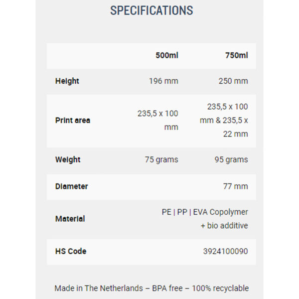Image resolution: width=299 pixels, height=299 pixels.
Task: Click the PE PP EVA Copolymer text
Action: (205, 212)
